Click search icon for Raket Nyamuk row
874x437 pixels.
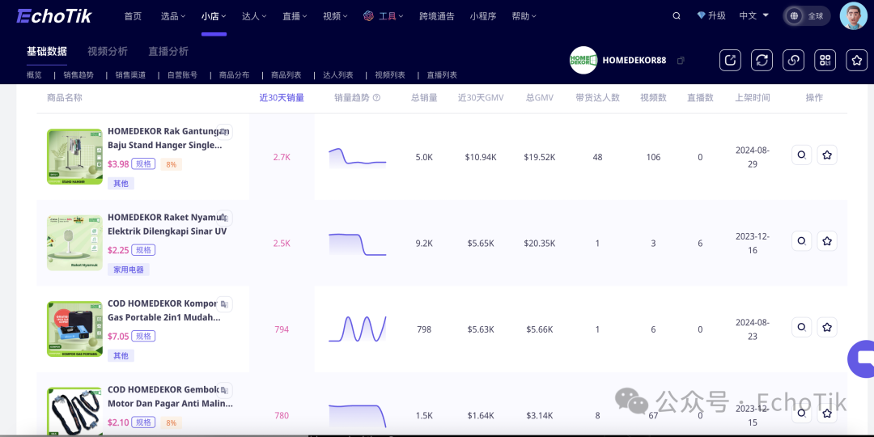[x=801, y=241]
